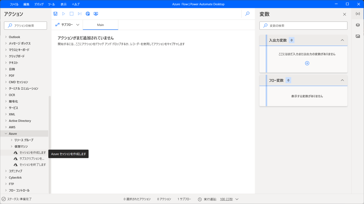
Task: Expand the クリップボード group
Action: point(6,56)
